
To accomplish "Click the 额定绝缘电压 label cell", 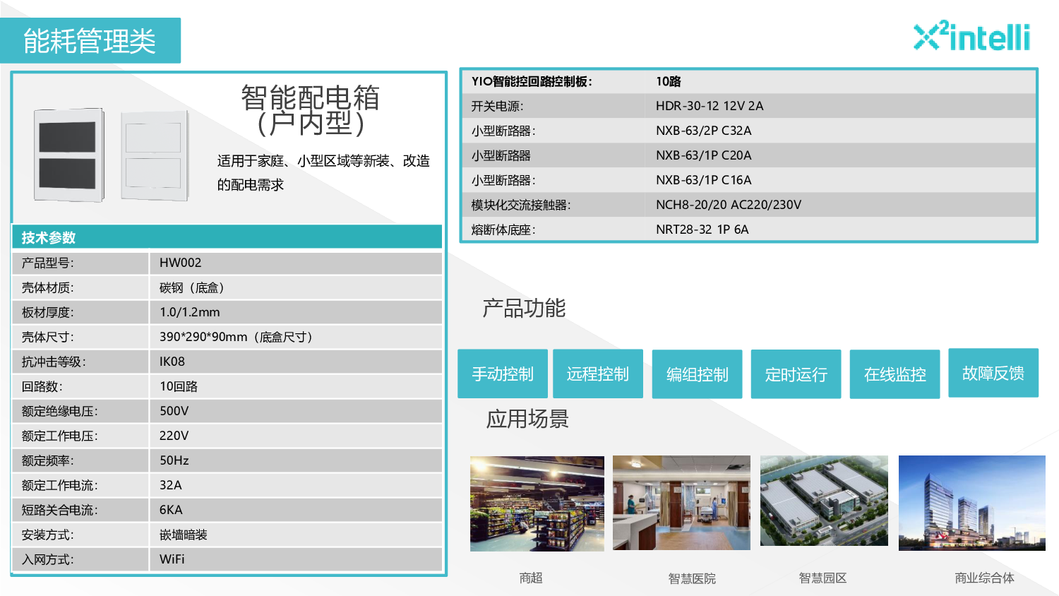I will pyautogui.click(x=80, y=411).
